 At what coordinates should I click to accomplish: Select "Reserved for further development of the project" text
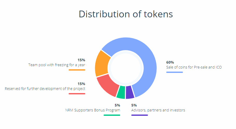(x=45, y=89)
